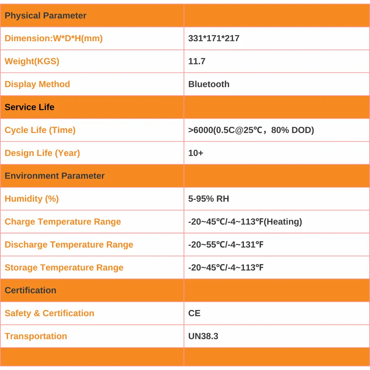Click the CE certification value
Image resolution: width=370 pixels, height=370 pixels.
(194, 313)
